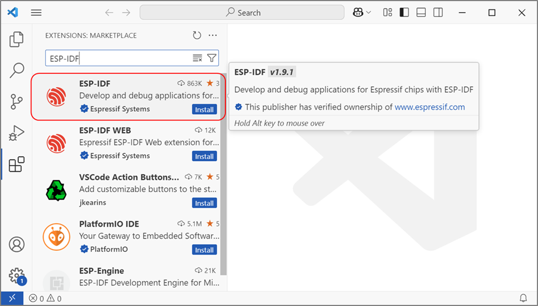Install VSCode Action Buttons extension
This screenshot has width=538, height=306.
click(204, 203)
